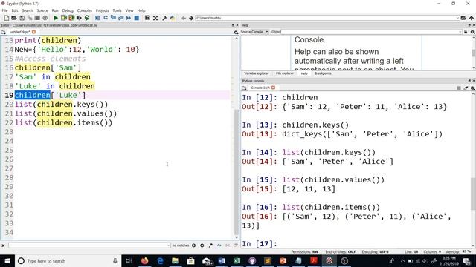Open Windows Start menu
This screenshot has width=476, height=267.
pyautogui.click(x=7, y=261)
